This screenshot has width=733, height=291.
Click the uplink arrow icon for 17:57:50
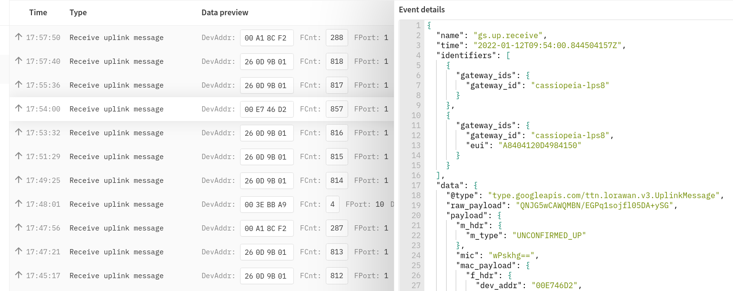coord(19,37)
